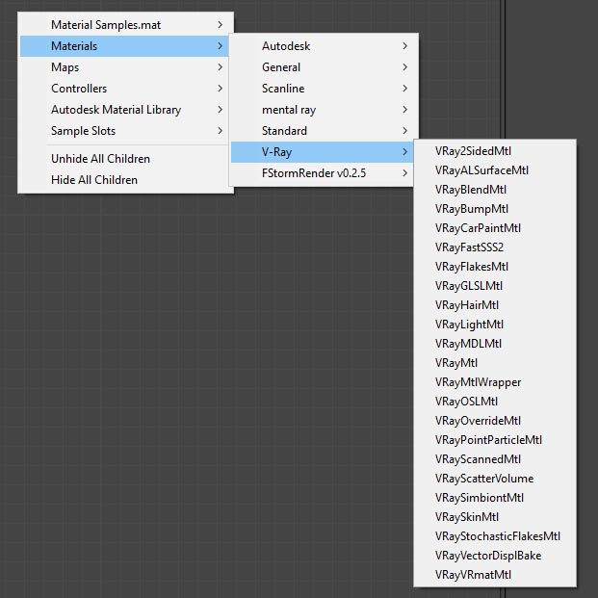Click the chevron next to V-Ray
Image resolution: width=598 pixels, height=598 pixels.
click(405, 152)
